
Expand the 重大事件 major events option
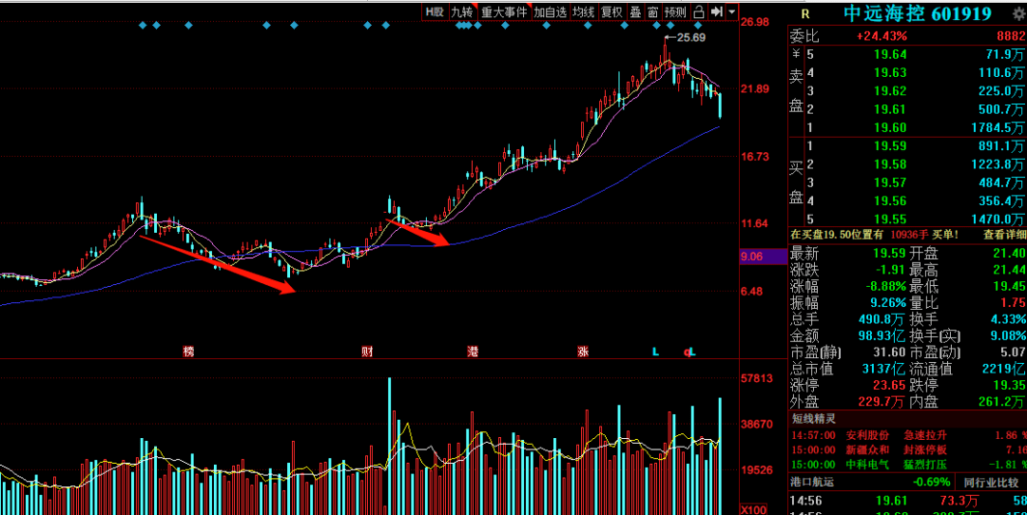click(x=503, y=12)
